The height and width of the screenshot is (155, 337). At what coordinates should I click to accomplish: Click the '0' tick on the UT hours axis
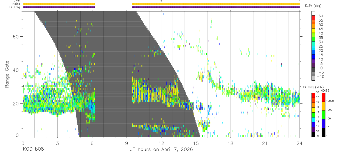pos(23,143)
